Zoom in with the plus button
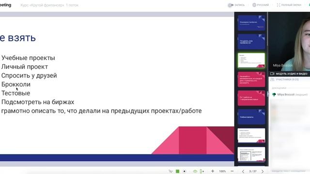This screenshot has width=310, height=174. click(213, 171)
